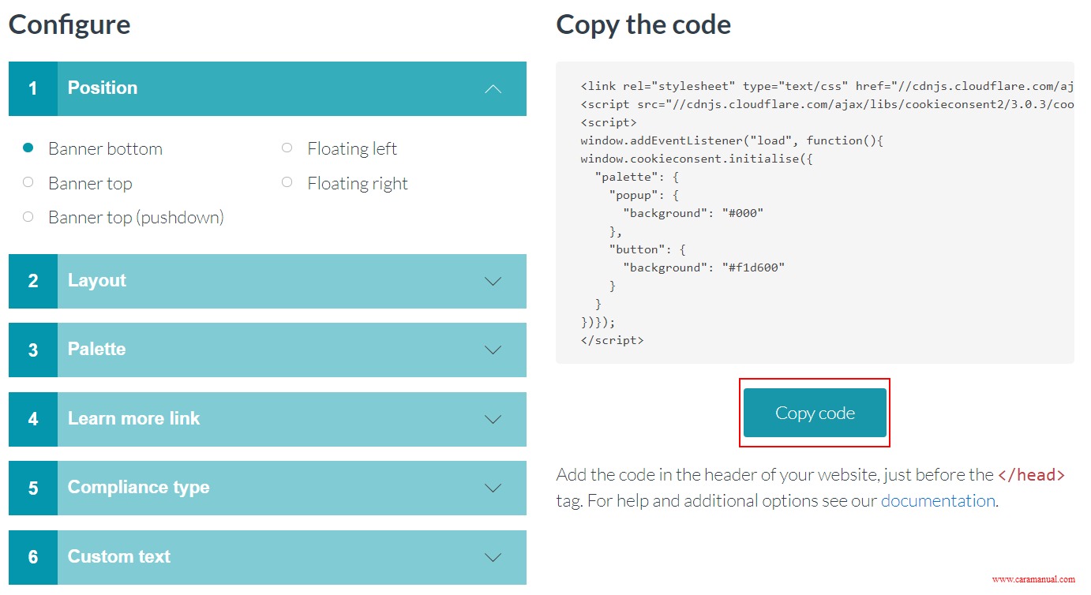Click the Copy code button

pyautogui.click(x=815, y=413)
